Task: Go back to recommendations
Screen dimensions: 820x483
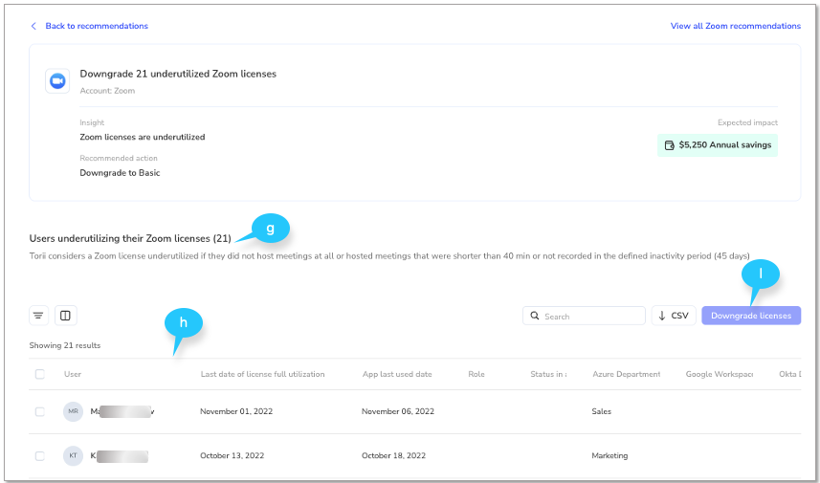Action: (x=97, y=26)
